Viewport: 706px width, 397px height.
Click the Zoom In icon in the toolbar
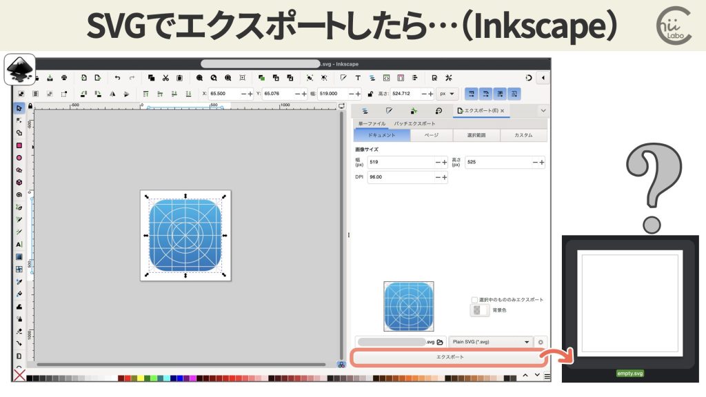tap(200, 77)
